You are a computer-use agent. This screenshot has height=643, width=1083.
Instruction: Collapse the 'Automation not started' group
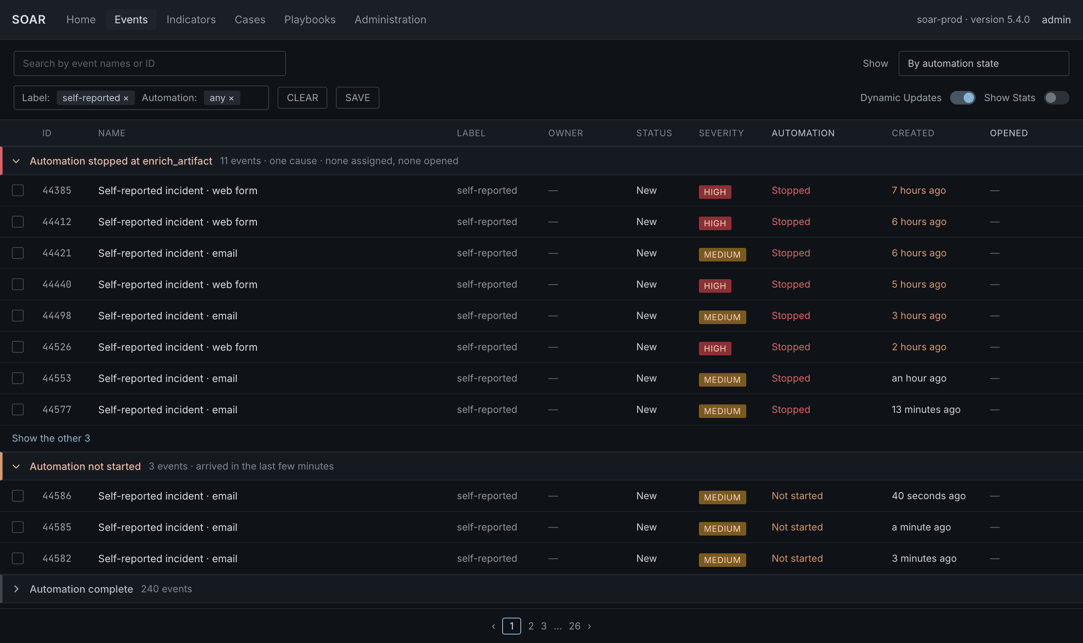(x=16, y=467)
